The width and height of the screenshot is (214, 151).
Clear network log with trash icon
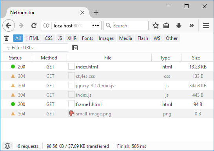coord(6,38)
